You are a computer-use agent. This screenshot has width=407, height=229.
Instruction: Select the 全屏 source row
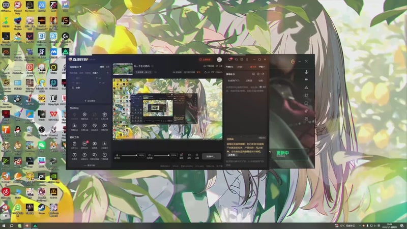click(x=90, y=88)
